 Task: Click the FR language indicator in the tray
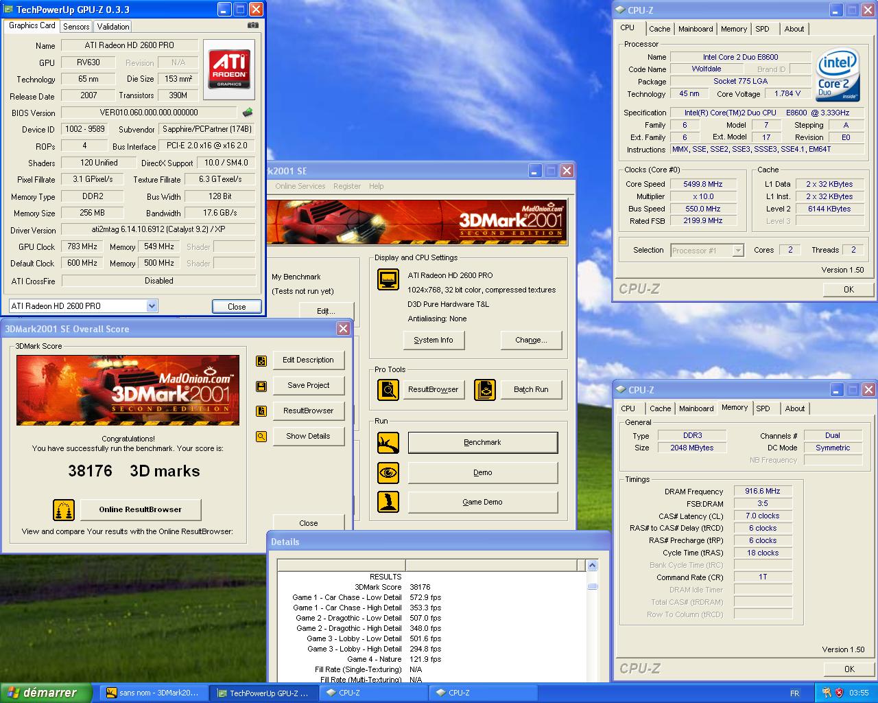click(x=795, y=693)
